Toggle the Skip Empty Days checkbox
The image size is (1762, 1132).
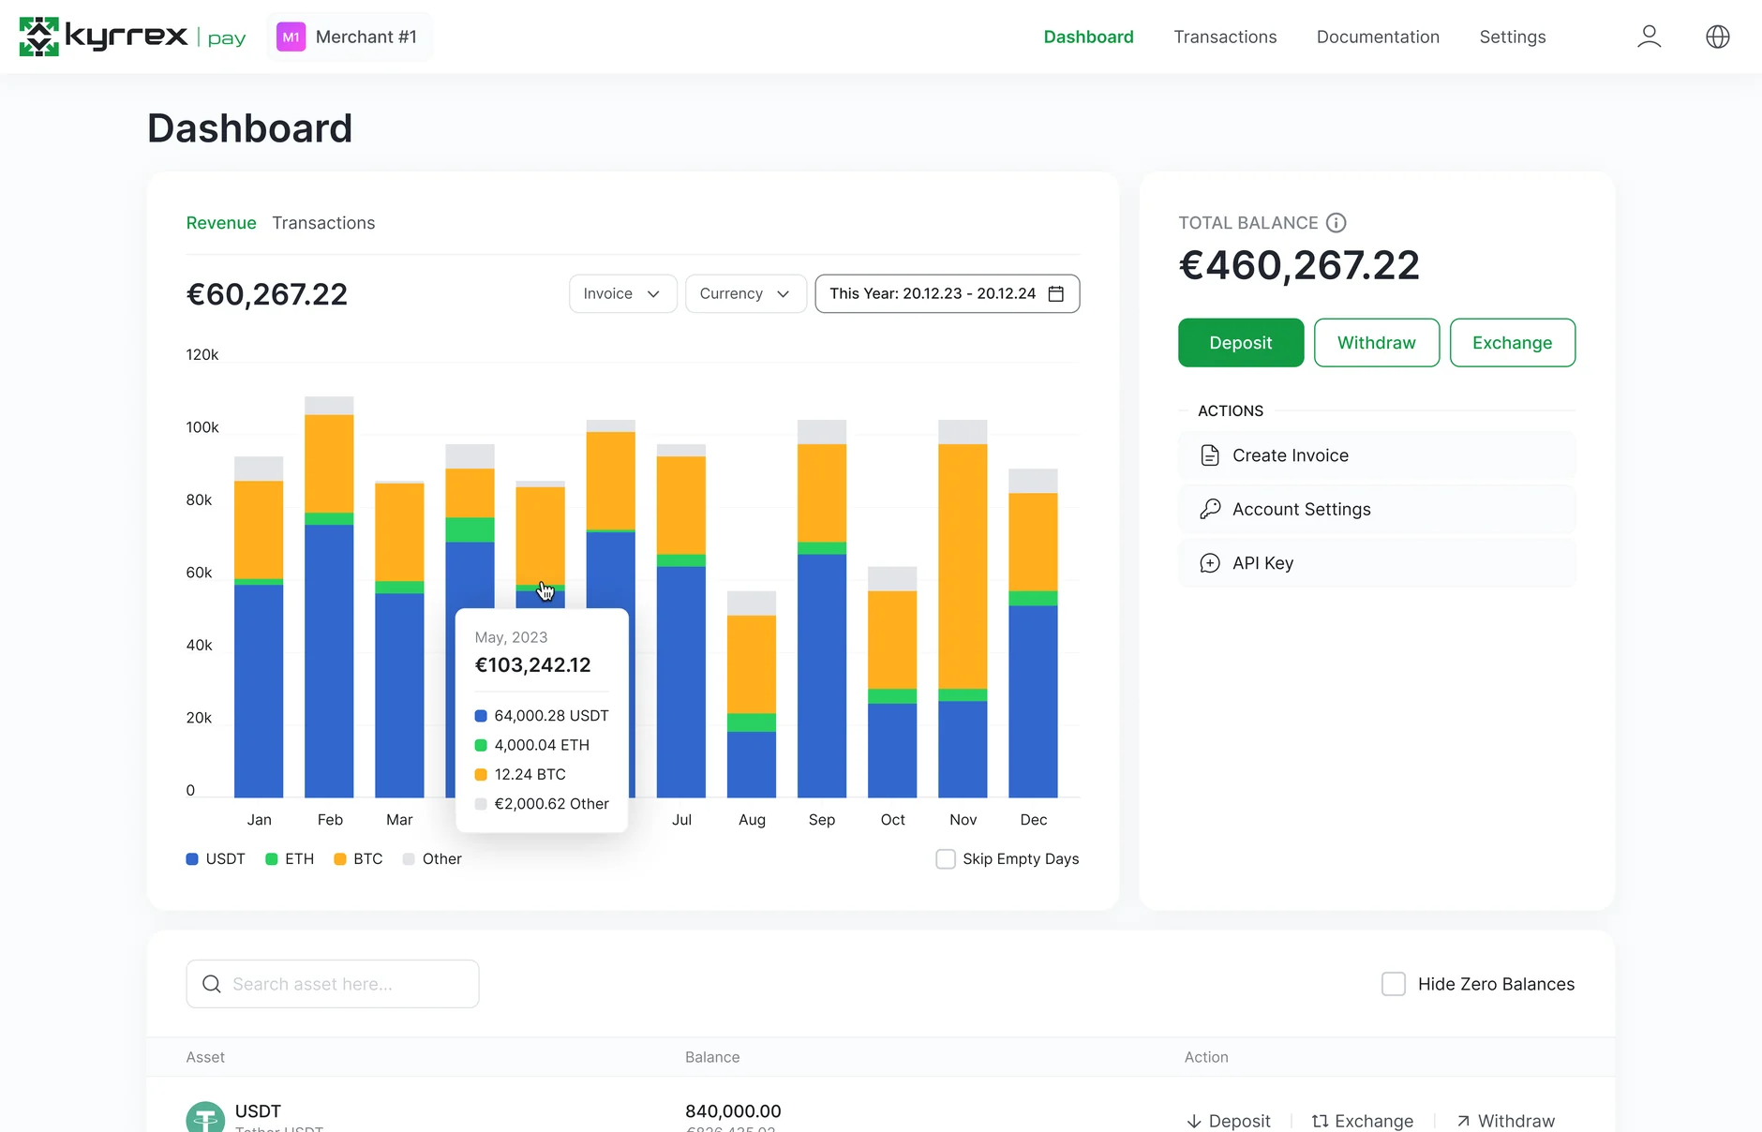946,859
